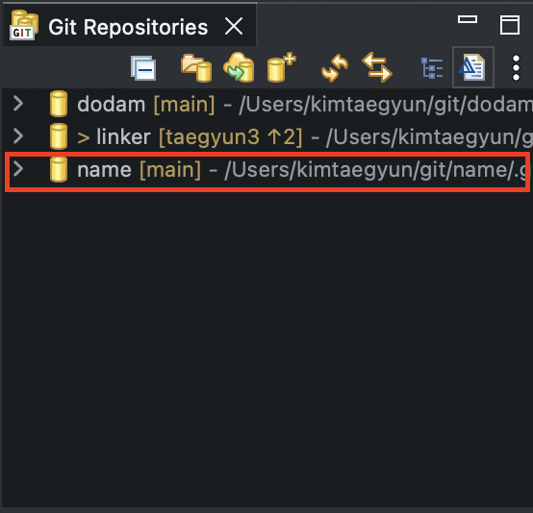Create a new Git repository icon
Viewport: 533px width, 513px height.
281,67
